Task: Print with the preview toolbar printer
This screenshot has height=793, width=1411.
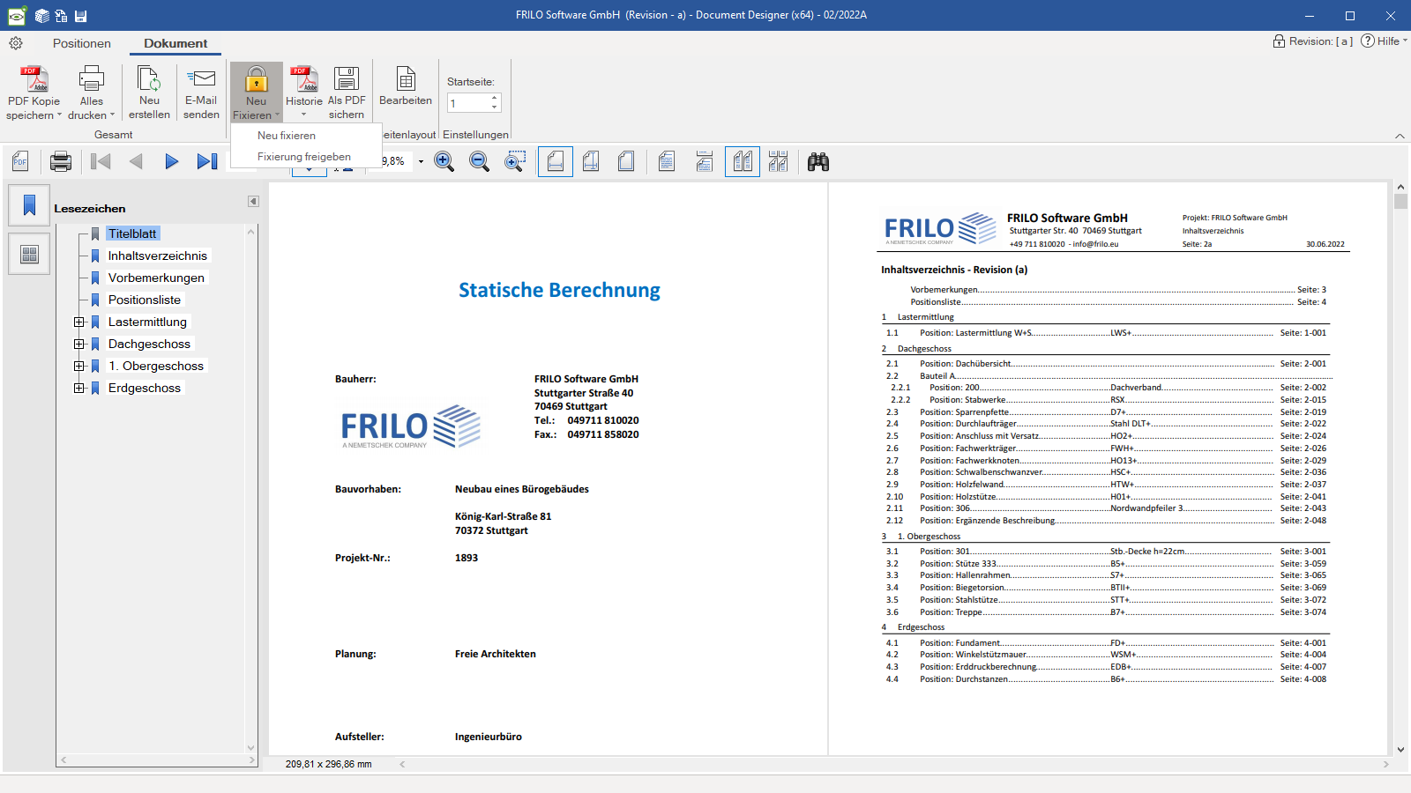Action: (61, 161)
